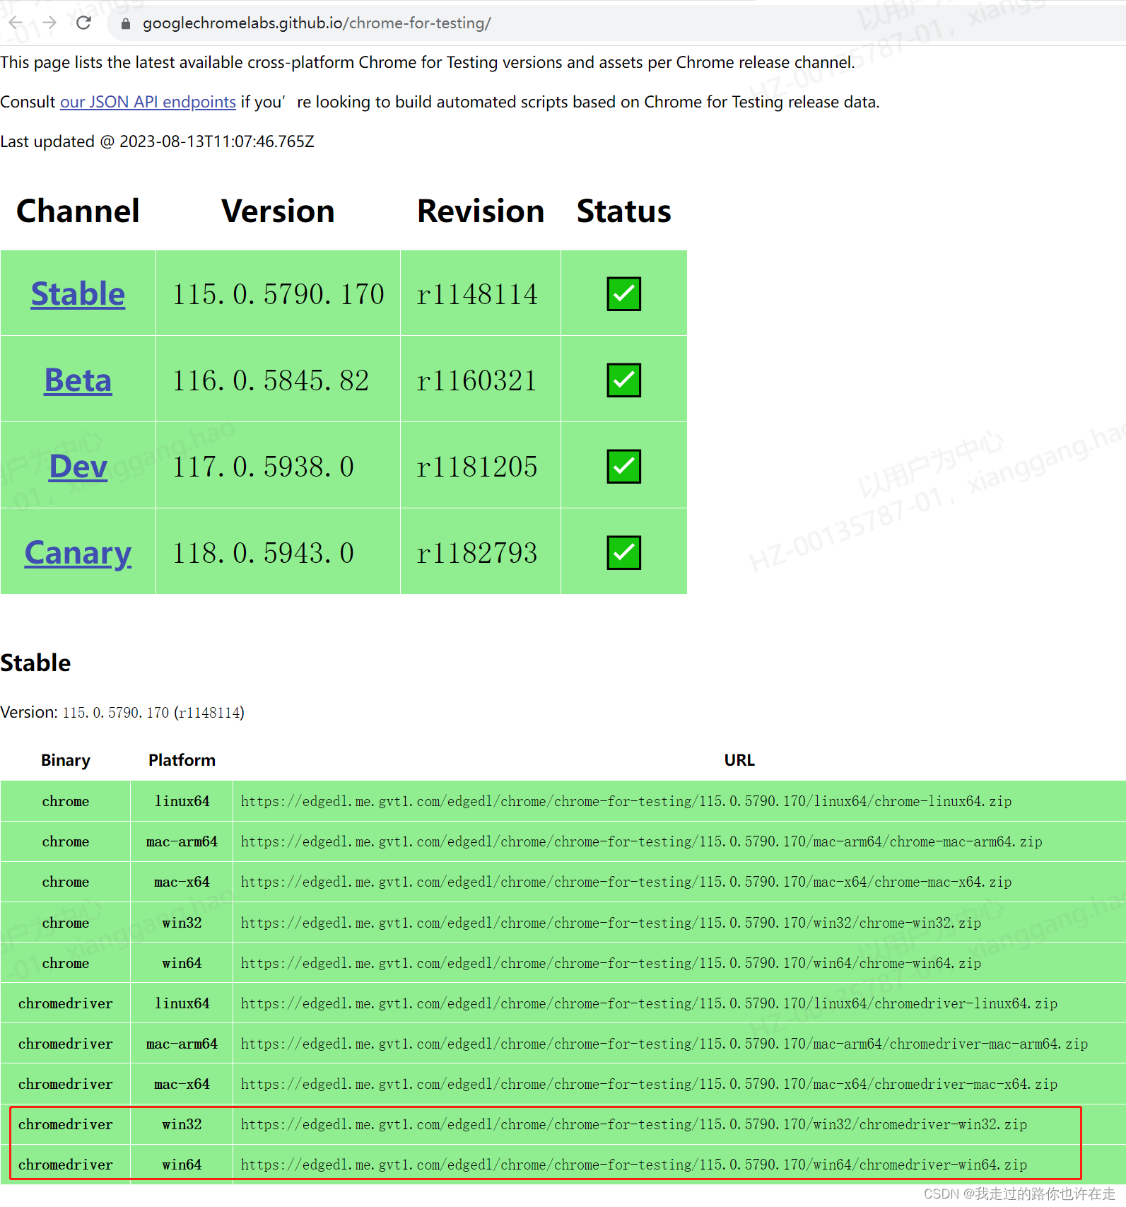Viewport: 1126px width, 1207px height.
Task: Click the chrome win32 download URL
Action: [x=611, y=923]
